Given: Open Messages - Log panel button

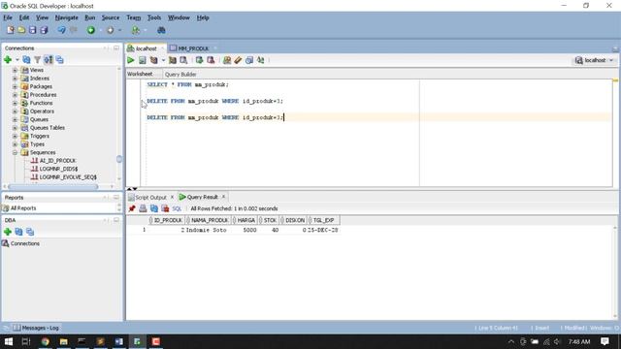Looking at the screenshot, I should (36, 328).
